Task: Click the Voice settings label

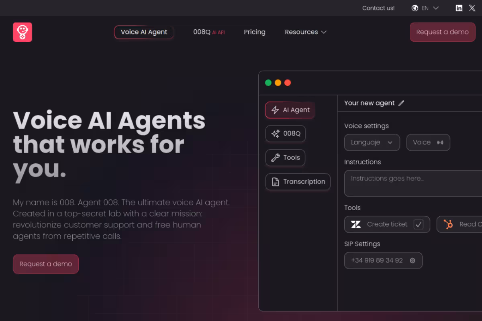Action: [366, 126]
